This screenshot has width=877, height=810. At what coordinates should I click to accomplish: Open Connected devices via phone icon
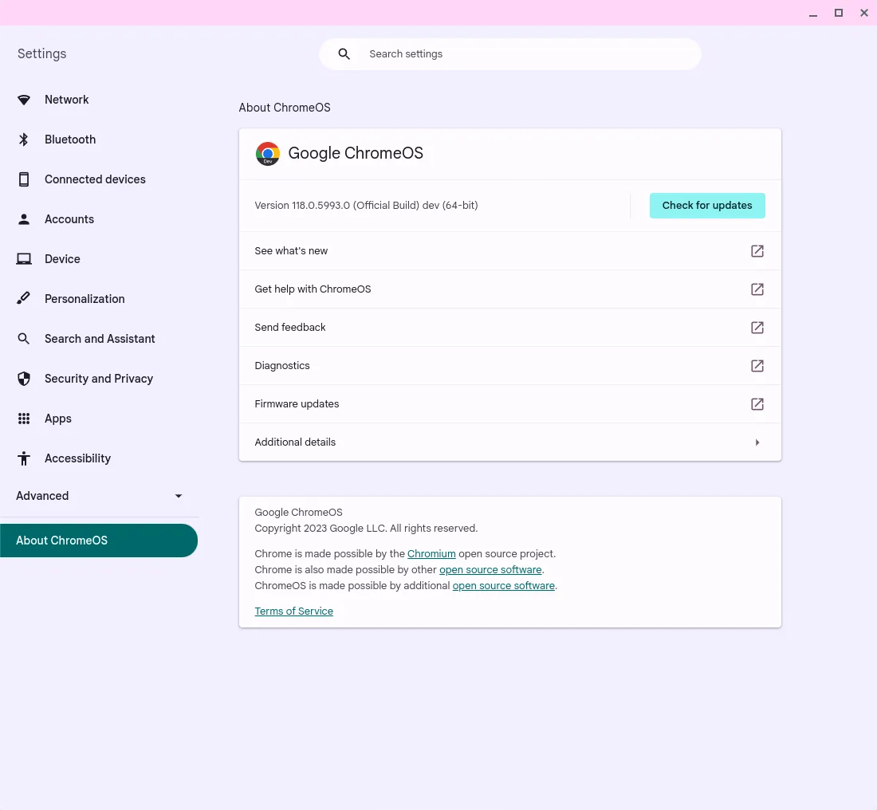(24, 179)
